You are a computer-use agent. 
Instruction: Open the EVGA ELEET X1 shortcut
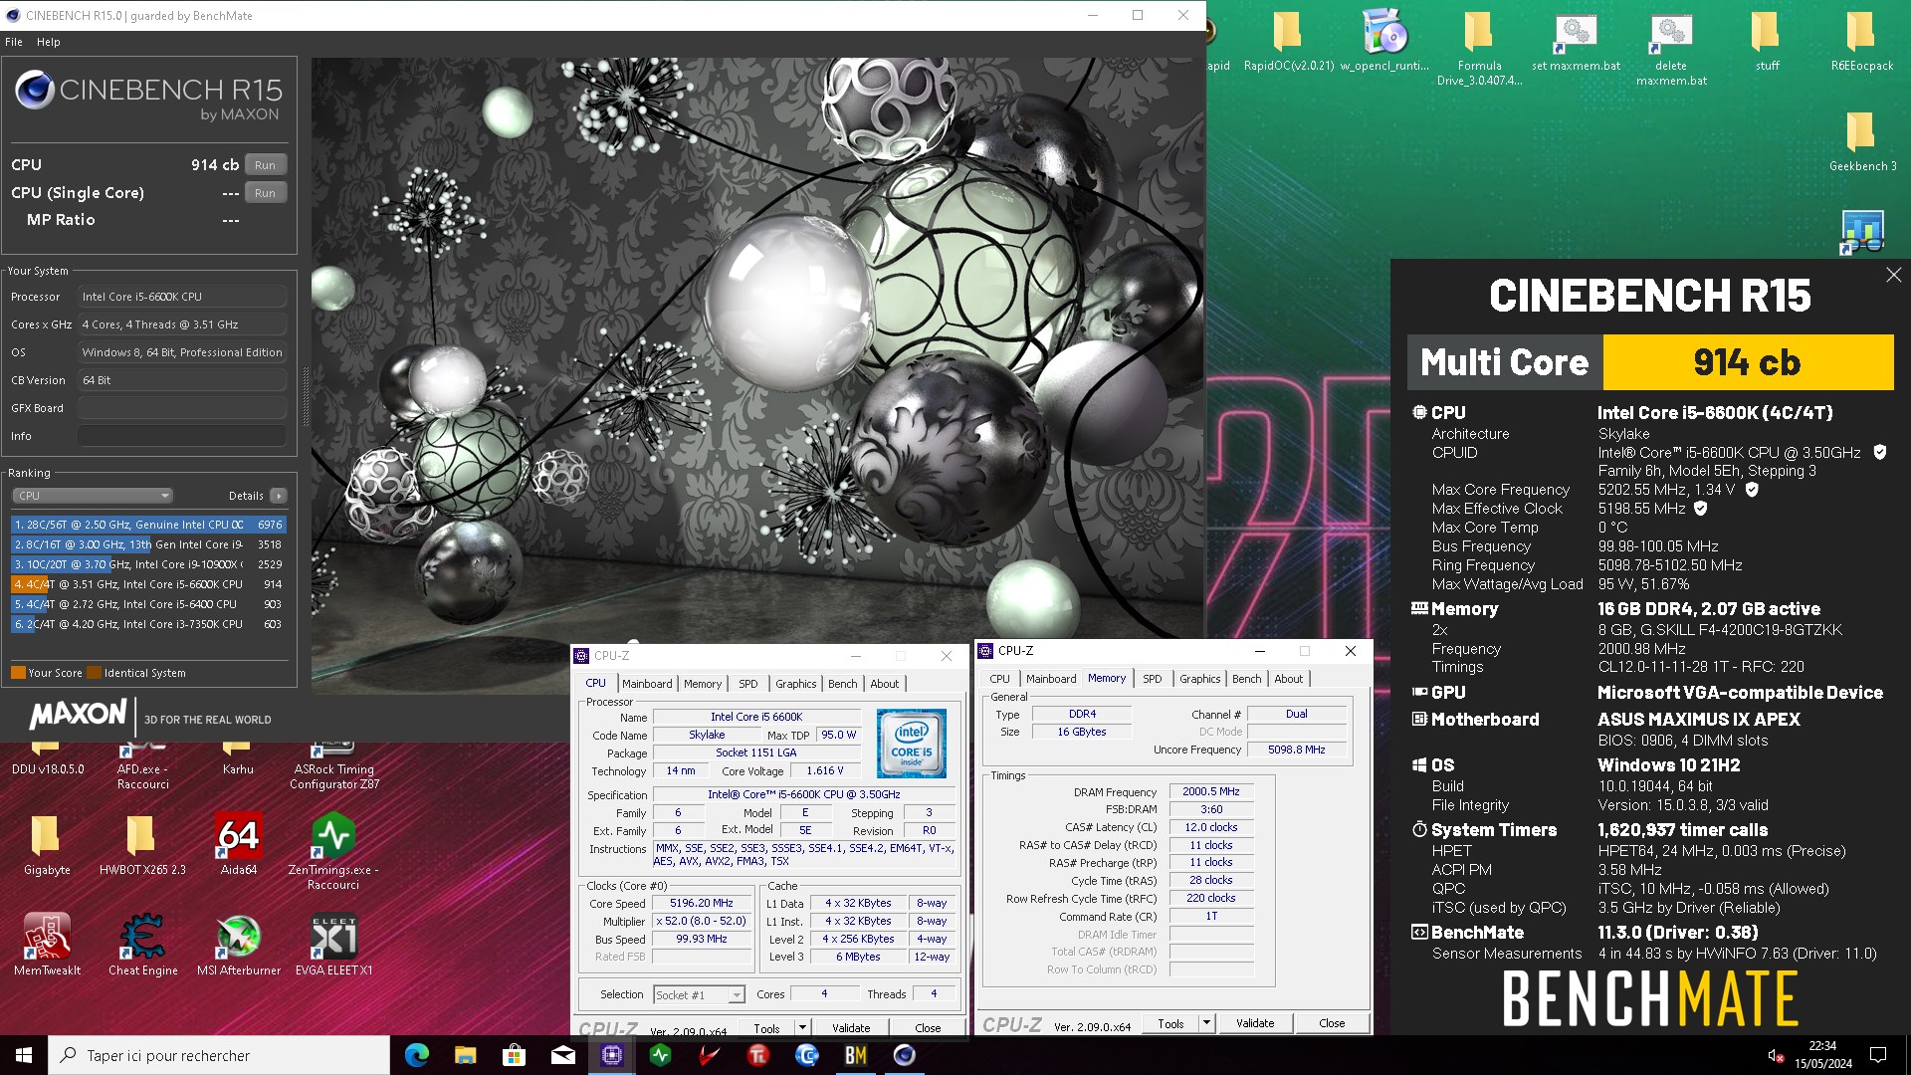[x=333, y=945]
